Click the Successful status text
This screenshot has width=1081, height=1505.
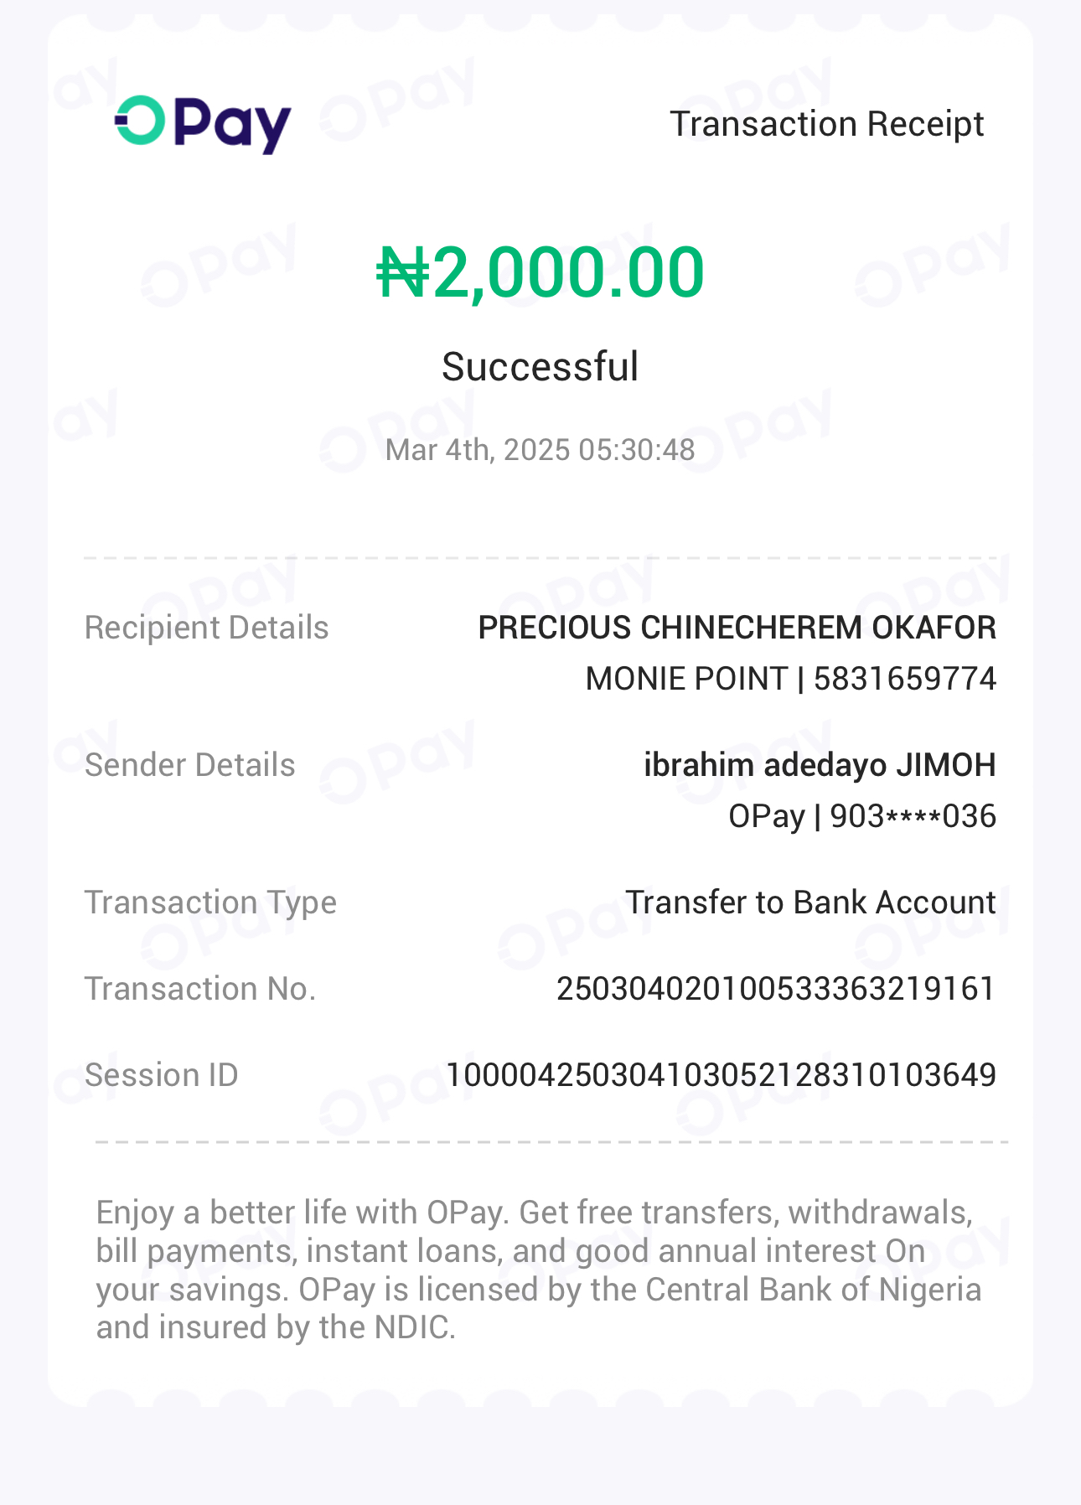point(540,367)
